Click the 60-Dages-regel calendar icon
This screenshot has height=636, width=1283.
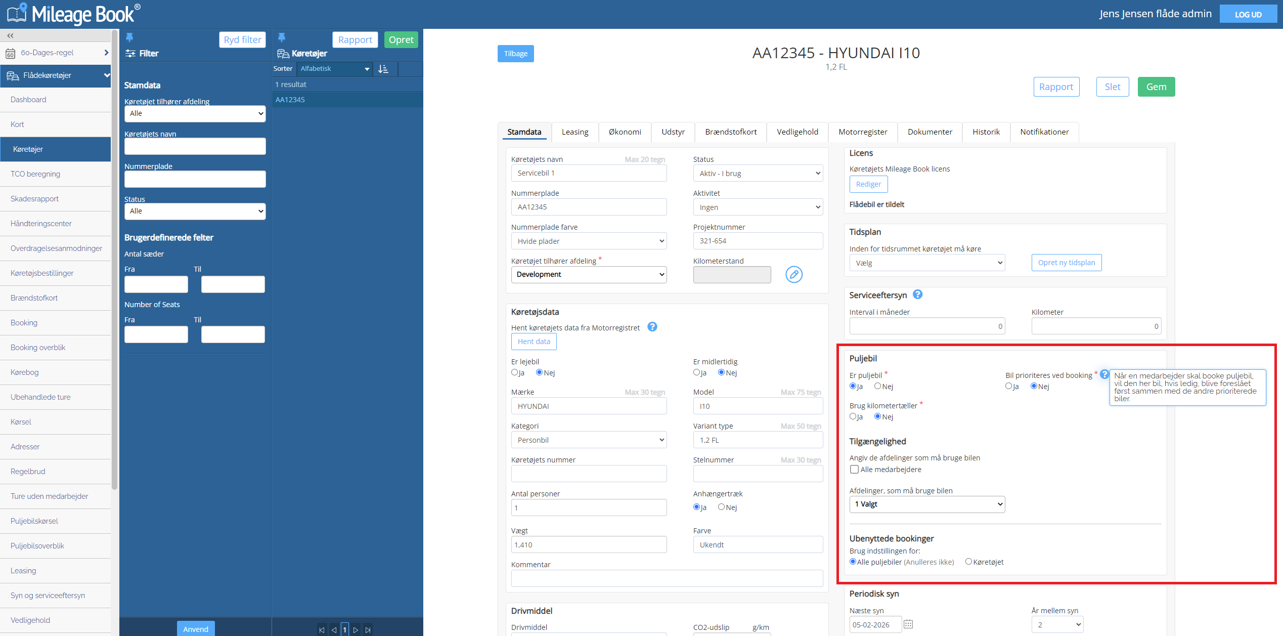[10, 53]
